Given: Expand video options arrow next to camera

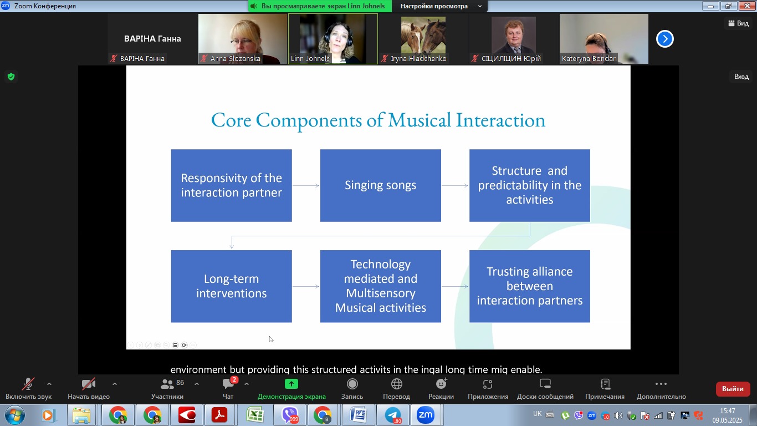Looking at the screenshot, I should [115, 384].
